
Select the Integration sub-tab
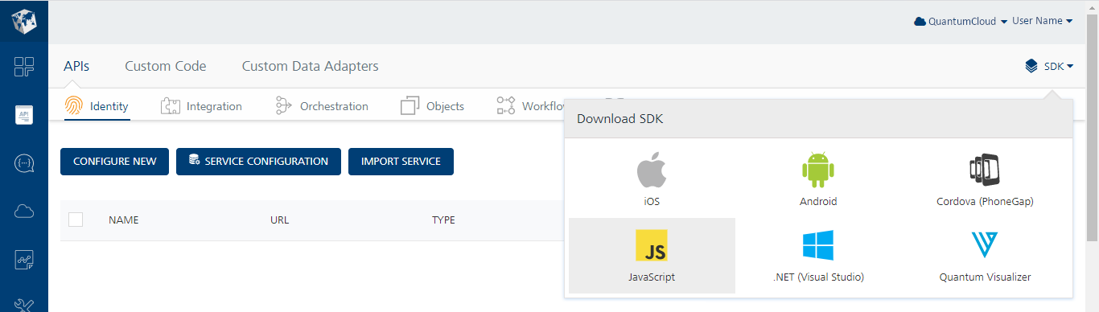pos(201,106)
